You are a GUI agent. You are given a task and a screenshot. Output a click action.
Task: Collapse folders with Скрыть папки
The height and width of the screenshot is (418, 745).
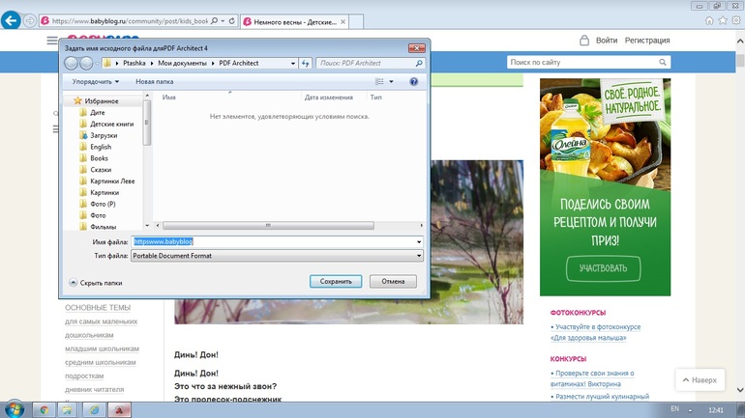point(95,283)
